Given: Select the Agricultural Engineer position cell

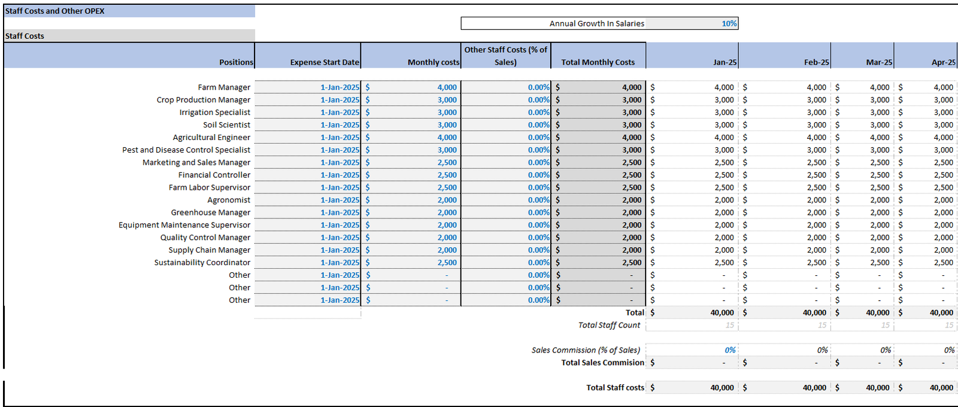Looking at the screenshot, I should [x=211, y=138].
